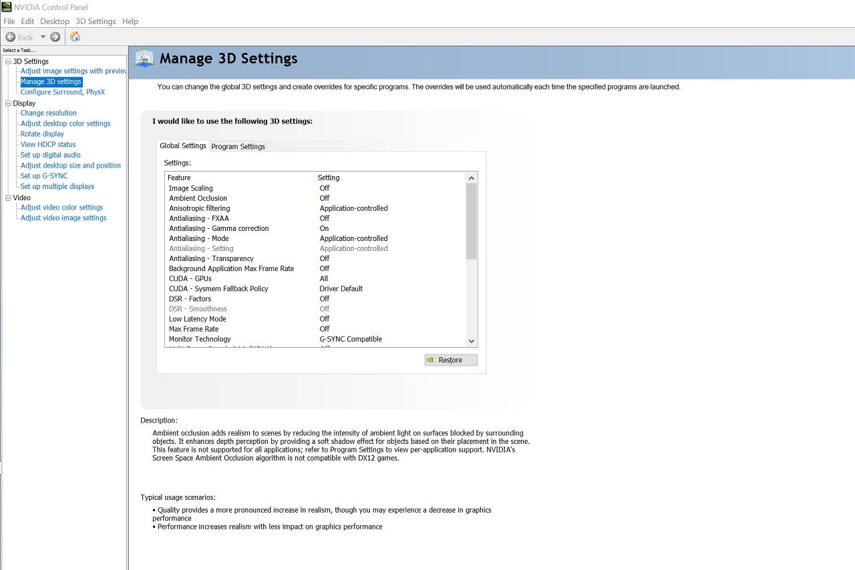The image size is (855, 570).
Task: Click the Feature column header
Action: (240, 178)
